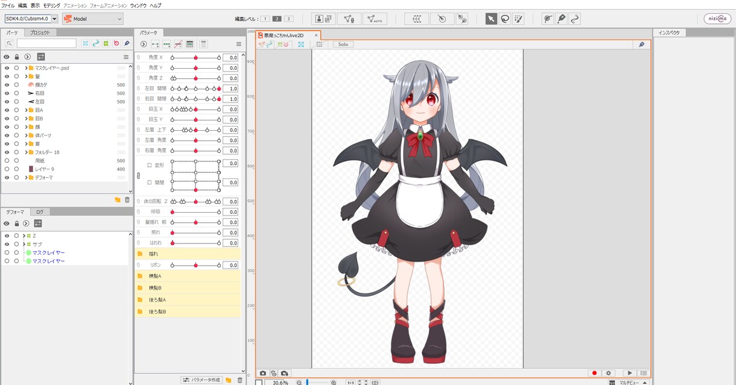Click the search icon in parts panel
The image size is (736, 385).
click(x=9, y=43)
